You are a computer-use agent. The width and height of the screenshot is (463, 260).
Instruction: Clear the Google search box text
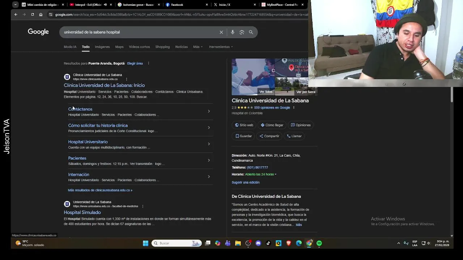(221, 32)
